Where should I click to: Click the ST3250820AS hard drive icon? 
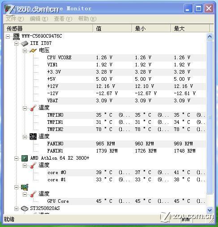[x=25, y=209]
